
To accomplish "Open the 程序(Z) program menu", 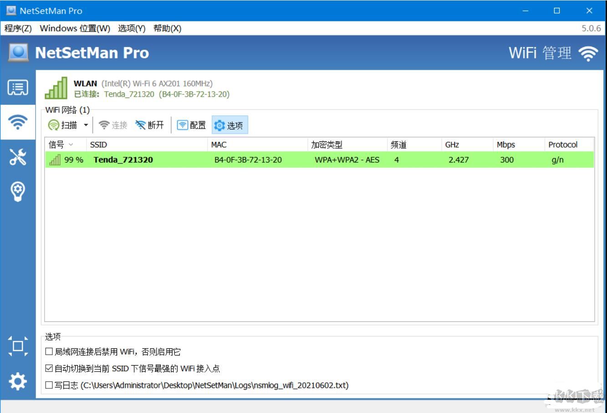I will click(17, 28).
